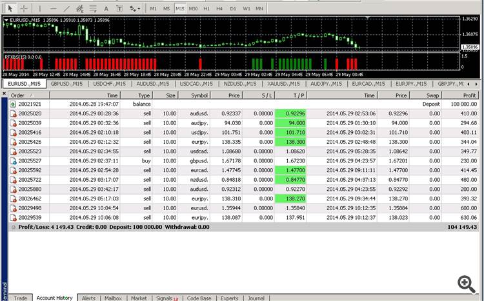Viewport: 484px width, 301px height.
Task: Select the text 'A' tool
Action: click(106, 8)
